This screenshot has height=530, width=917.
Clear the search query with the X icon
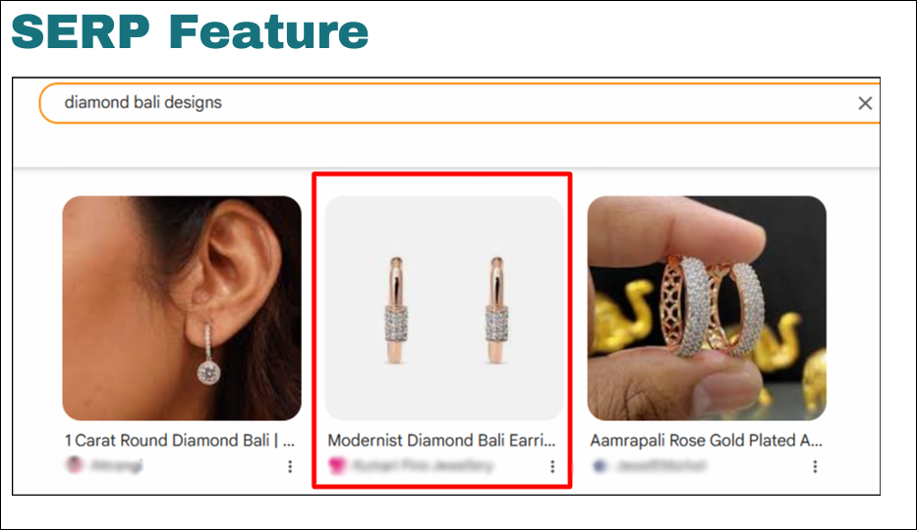click(865, 103)
